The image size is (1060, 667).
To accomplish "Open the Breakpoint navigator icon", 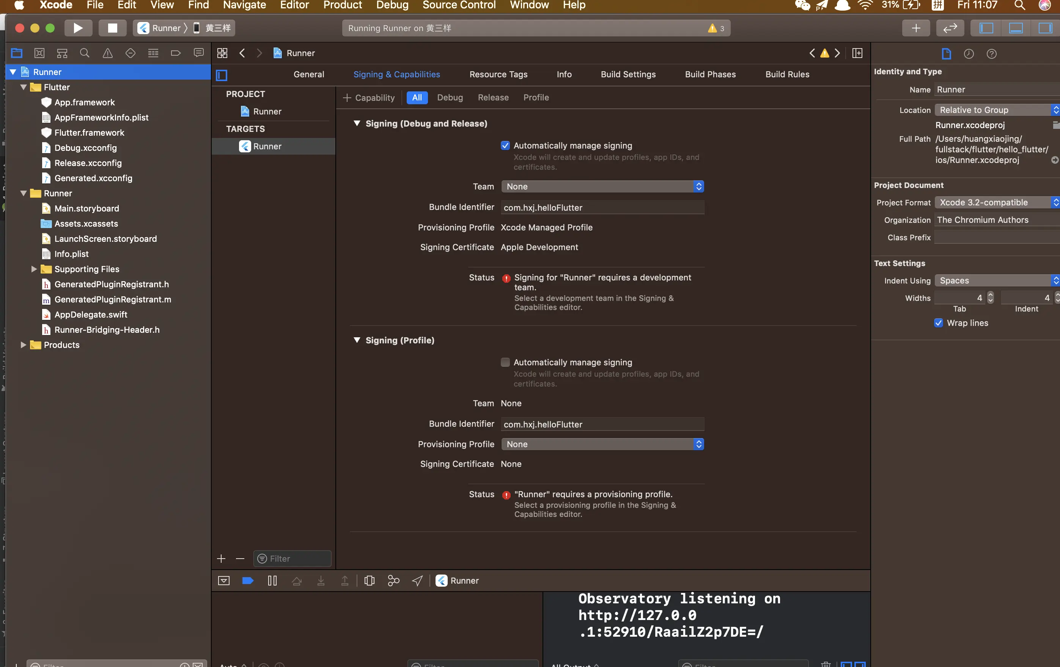I will click(176, 53).
